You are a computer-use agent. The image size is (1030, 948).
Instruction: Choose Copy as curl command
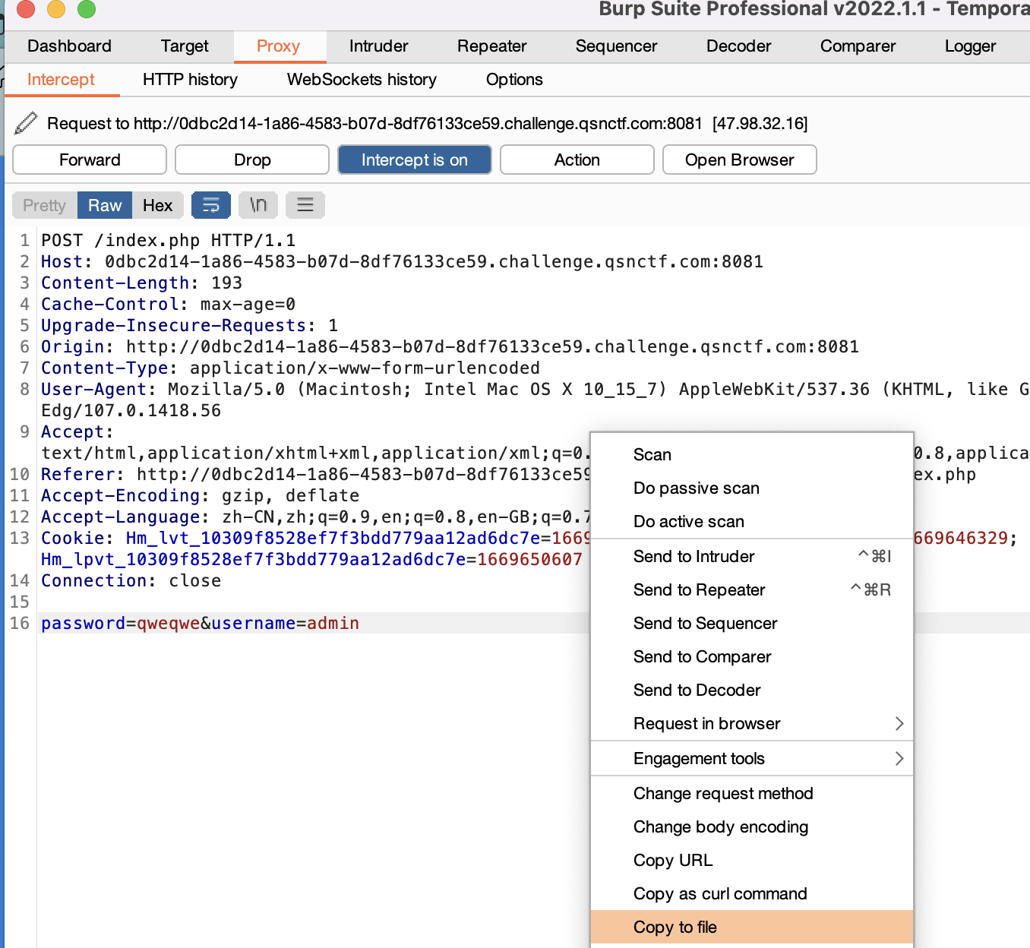tap(752, 893)
